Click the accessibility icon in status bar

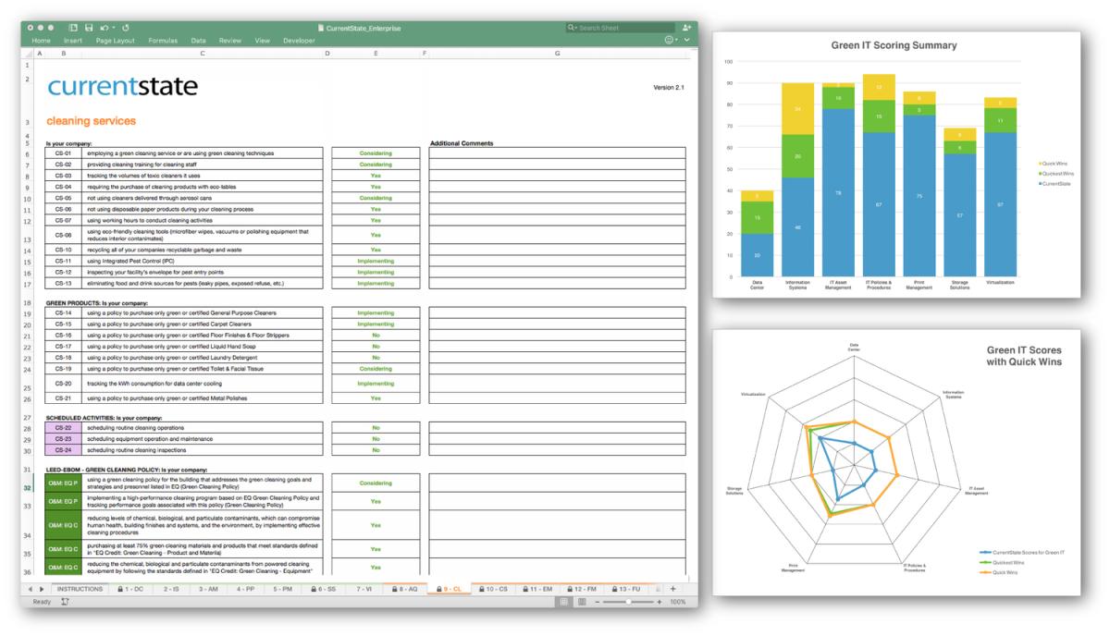click(65, 602)
